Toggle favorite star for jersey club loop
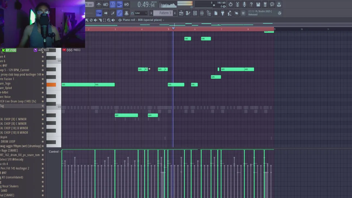The image size is (352, 198). pos(43,75)
